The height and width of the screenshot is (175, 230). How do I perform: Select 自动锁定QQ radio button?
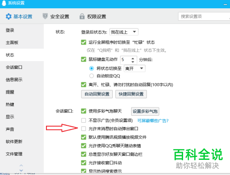92,76
